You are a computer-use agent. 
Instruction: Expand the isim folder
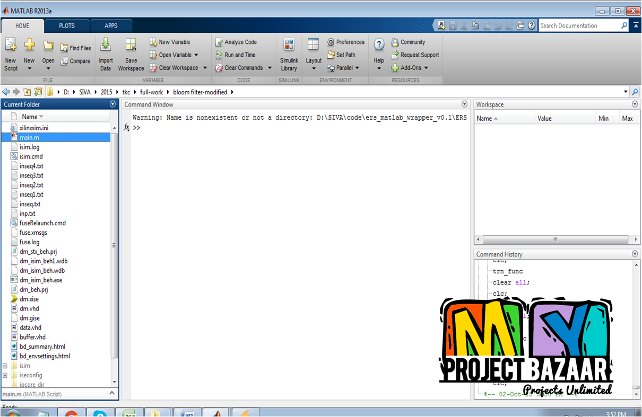[x=5, y=366]
